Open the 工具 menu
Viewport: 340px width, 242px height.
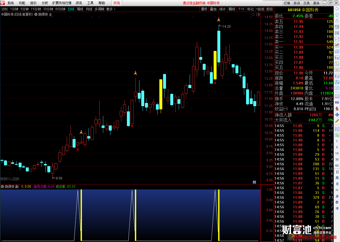pos(90,3)
